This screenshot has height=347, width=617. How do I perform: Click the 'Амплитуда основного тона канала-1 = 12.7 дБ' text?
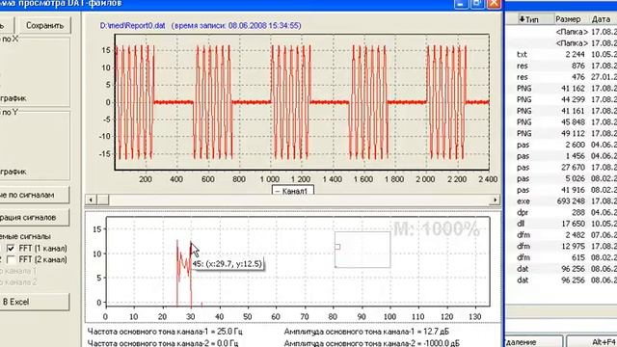(366, 332)
